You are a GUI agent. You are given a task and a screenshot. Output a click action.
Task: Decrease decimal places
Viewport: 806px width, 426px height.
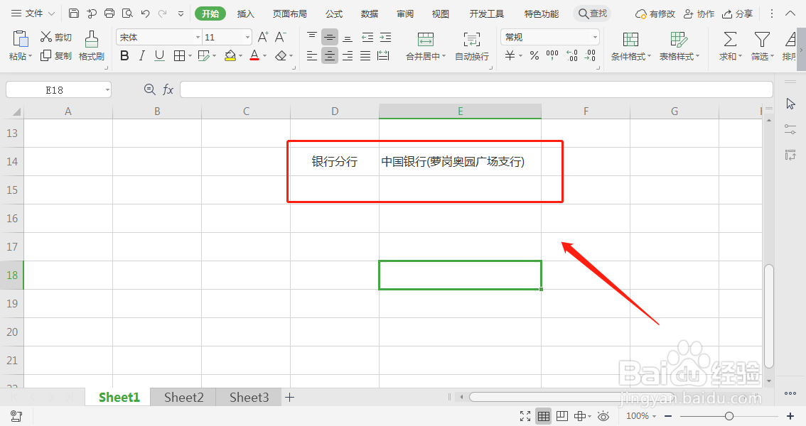[590, 55]
